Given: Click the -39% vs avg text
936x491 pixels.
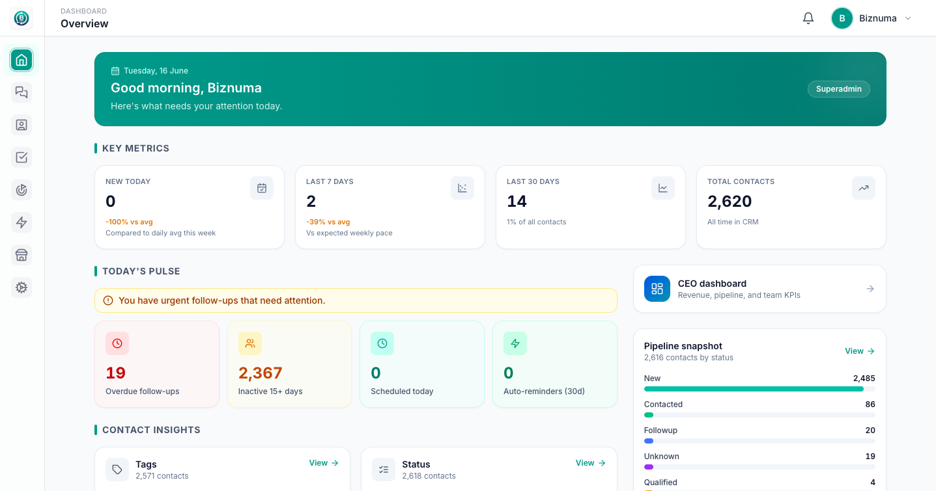Looking at the screenshot, I should click(328, 222).
